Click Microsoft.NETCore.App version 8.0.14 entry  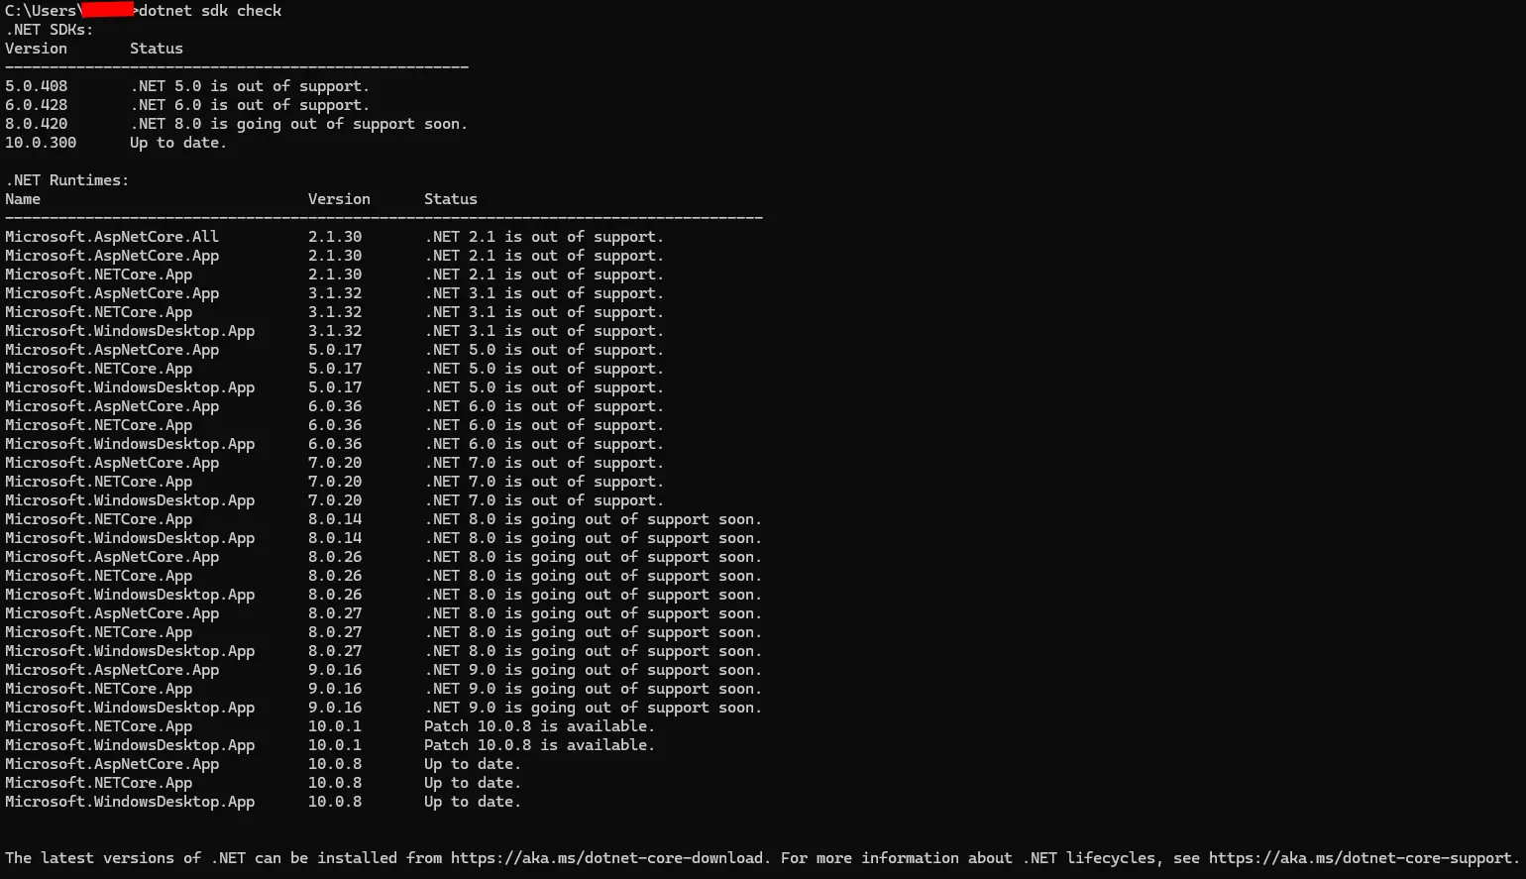(x=335, y=519)
